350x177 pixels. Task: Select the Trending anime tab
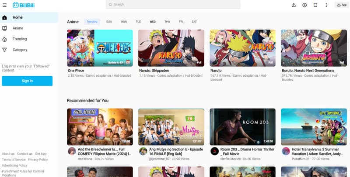92,22
